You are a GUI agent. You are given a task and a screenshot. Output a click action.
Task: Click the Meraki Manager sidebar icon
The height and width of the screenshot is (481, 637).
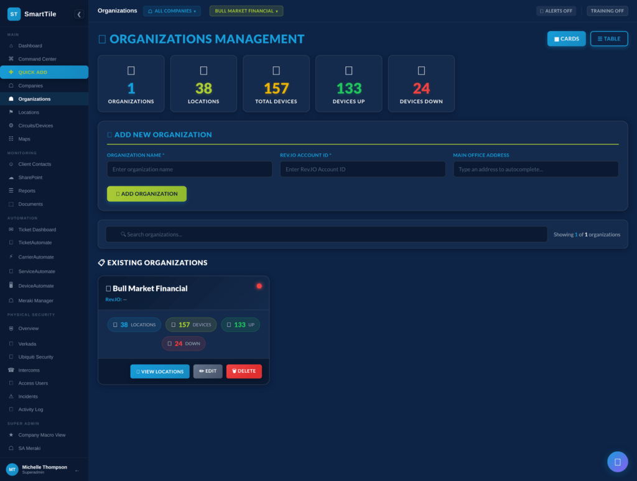[x=11, y=300]
